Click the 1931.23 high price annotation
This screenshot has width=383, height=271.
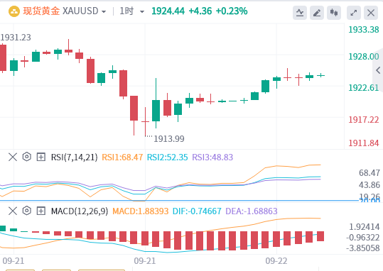point(16,38)
